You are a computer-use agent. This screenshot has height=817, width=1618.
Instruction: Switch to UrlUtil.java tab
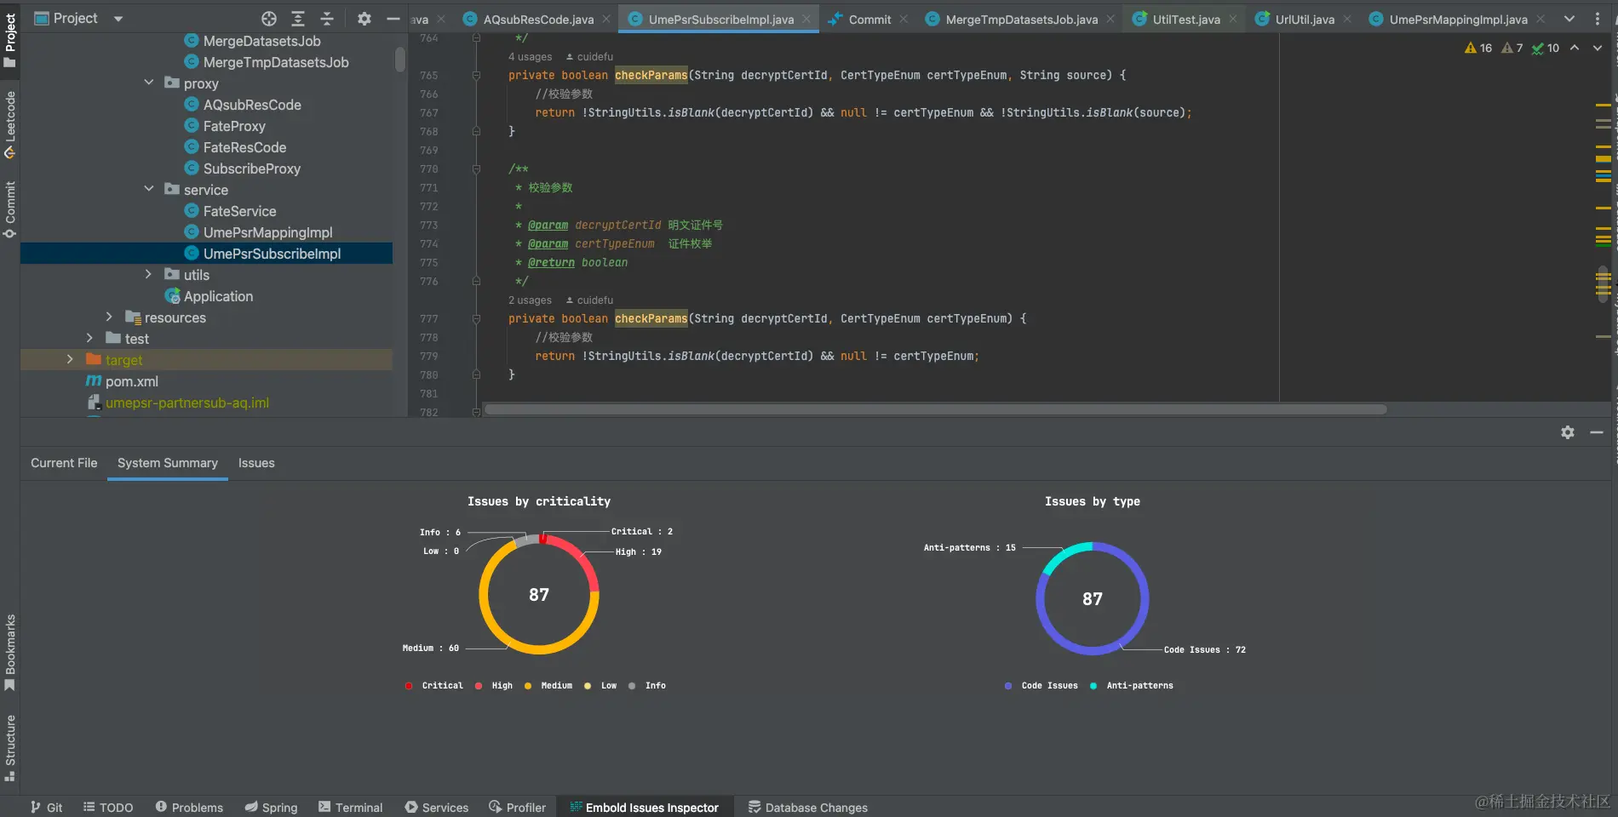[1305, 19]
